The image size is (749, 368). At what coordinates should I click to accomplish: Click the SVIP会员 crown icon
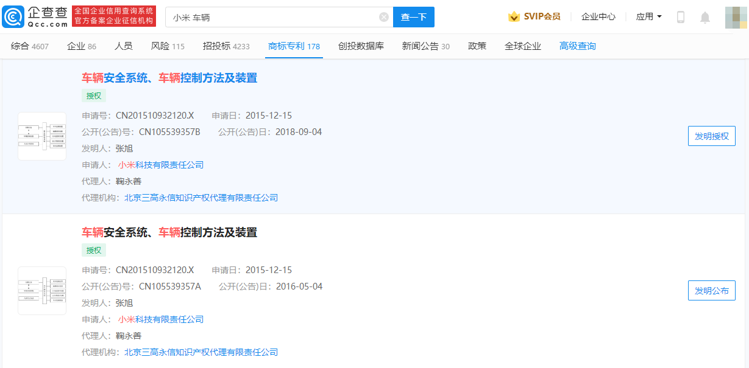514,16
